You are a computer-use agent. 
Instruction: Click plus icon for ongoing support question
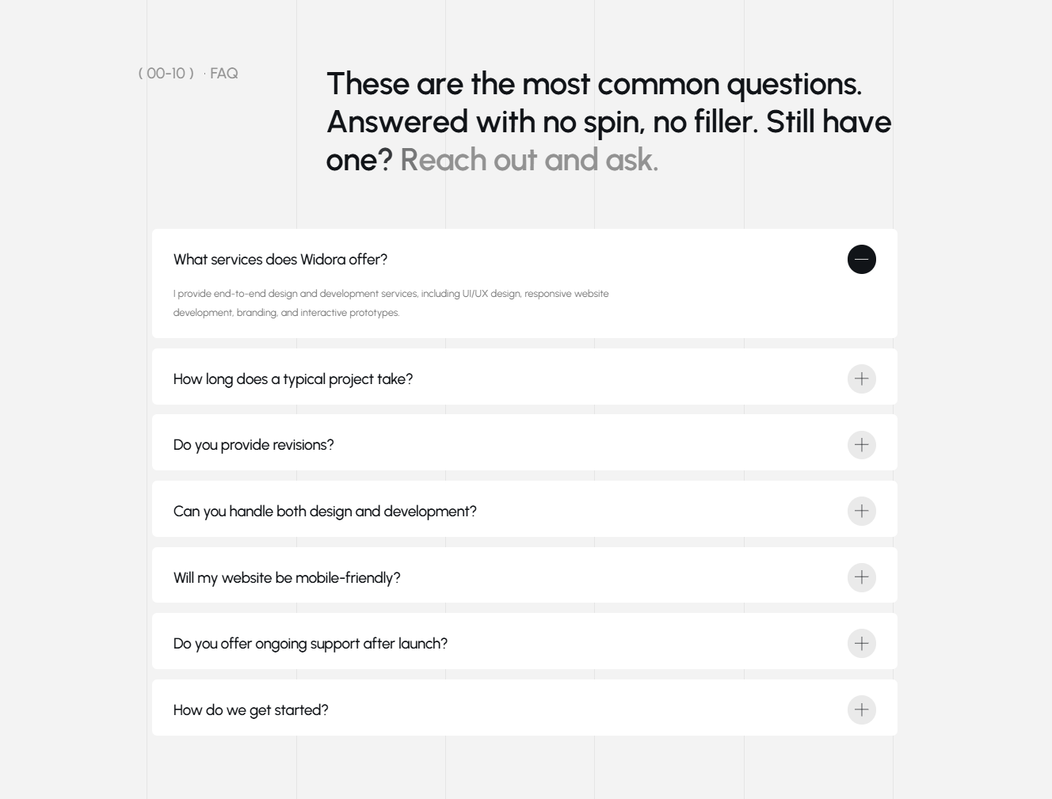(x=861, y=643)
